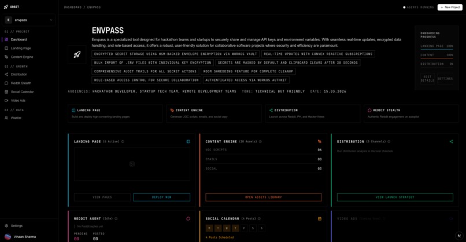
Task: Click the landing page preview placeholder
Action: pos(132,164)
